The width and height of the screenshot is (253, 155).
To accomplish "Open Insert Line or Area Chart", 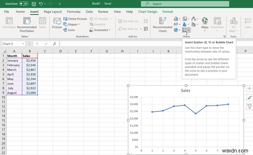I will click(x=177, y=24).
